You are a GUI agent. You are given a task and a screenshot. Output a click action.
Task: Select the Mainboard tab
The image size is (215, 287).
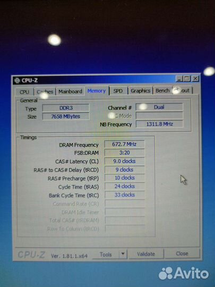point(70,91)
